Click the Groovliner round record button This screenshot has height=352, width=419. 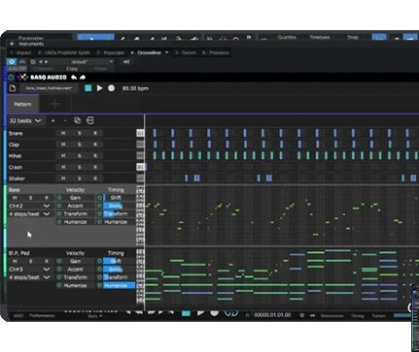click(111, 88)
